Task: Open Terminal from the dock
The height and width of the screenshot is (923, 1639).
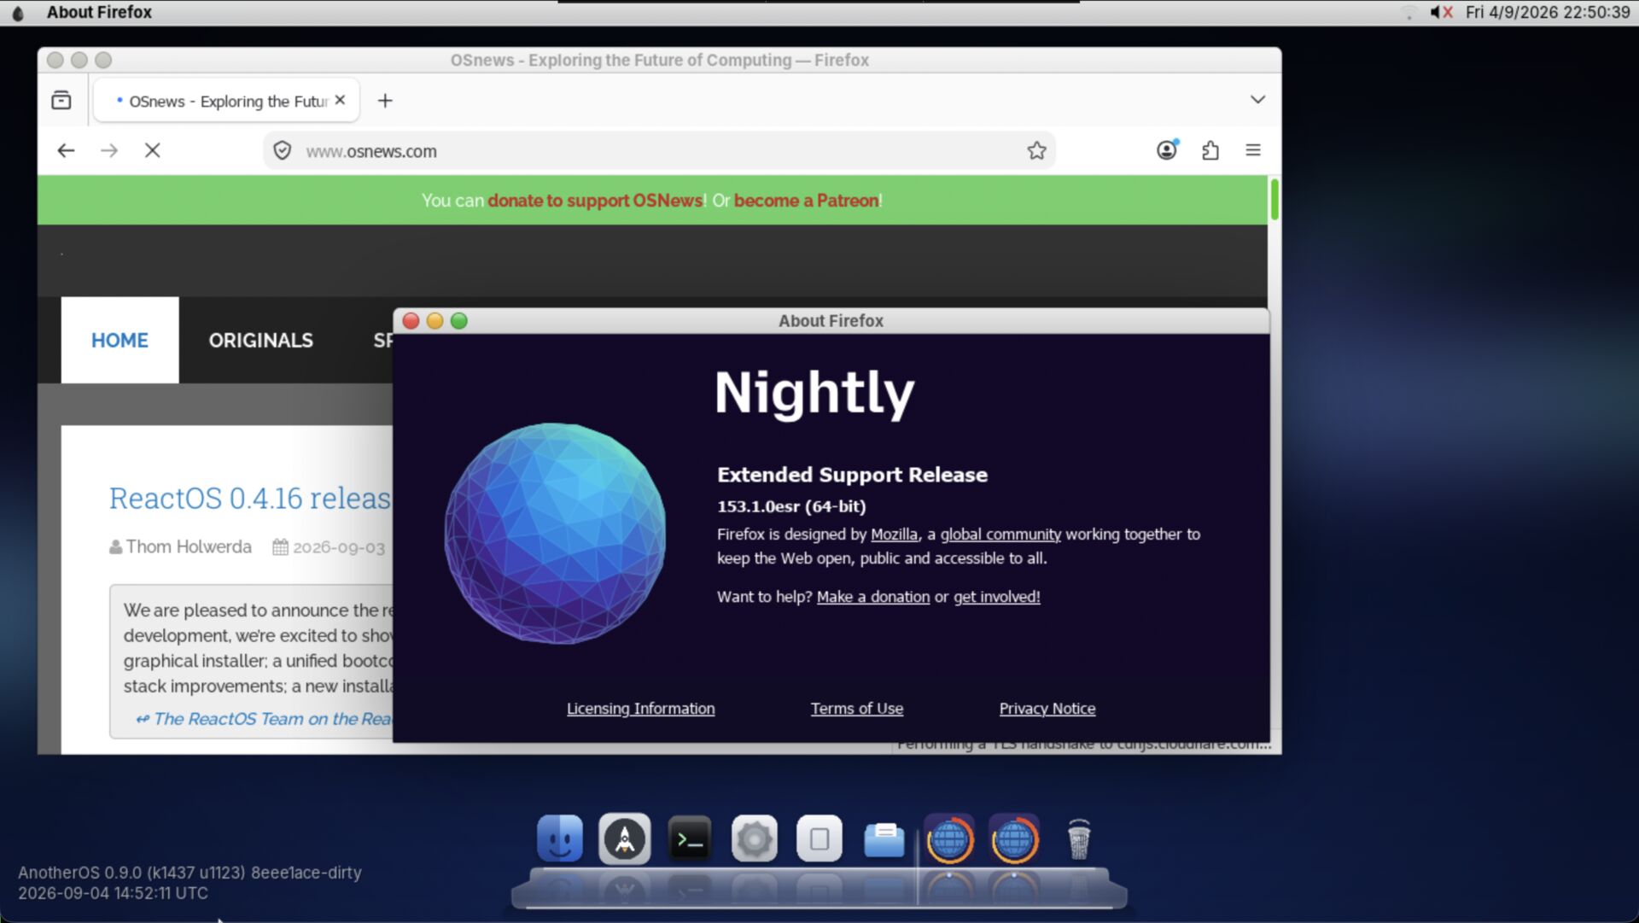Action: point(690,840)
